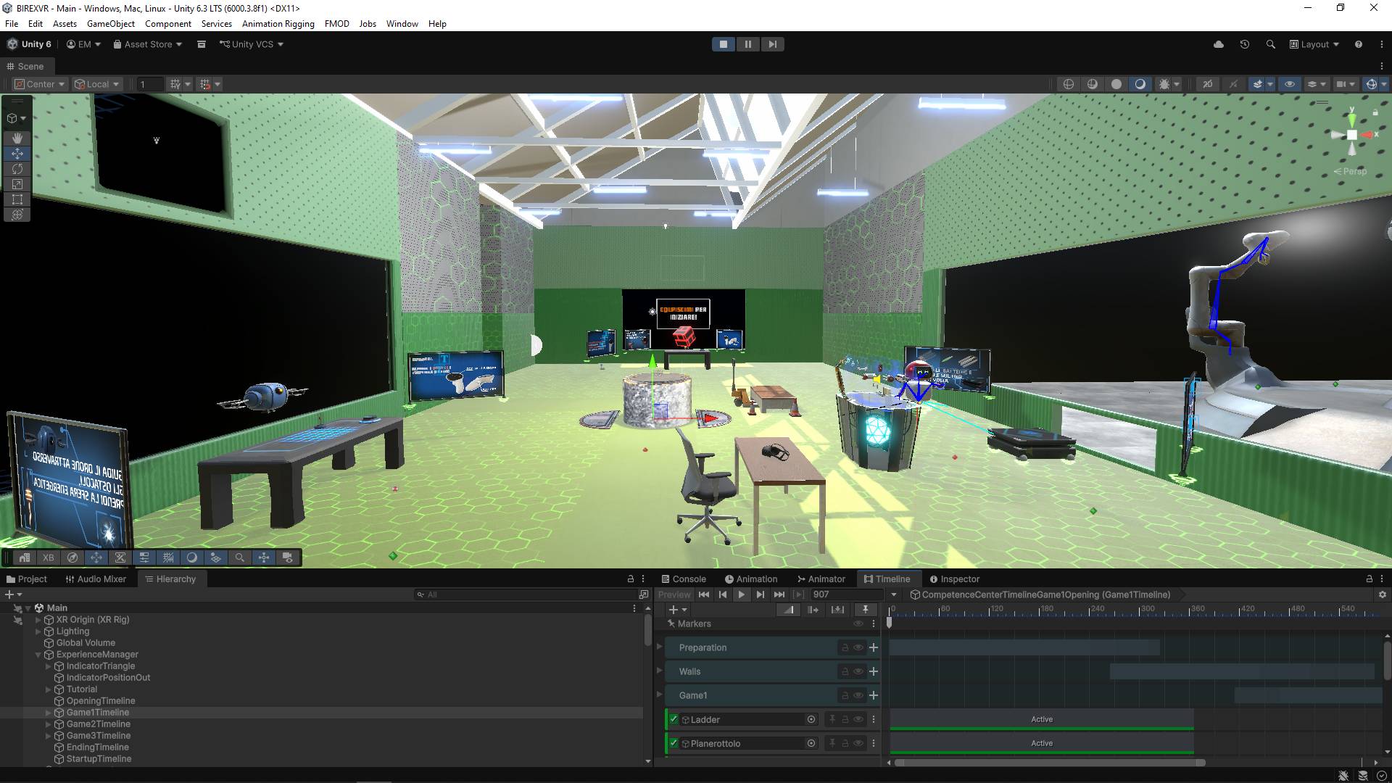Open the Center pivot mode dropdown
The width and height of the screenshot is (1392, 783).
click(41, 84)
